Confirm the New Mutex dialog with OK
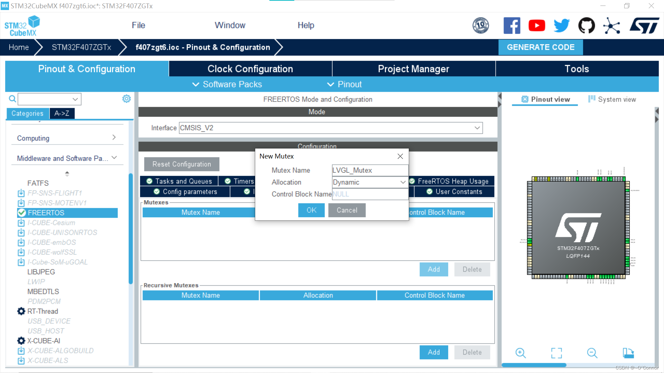The height and width of the screenshot is (373, 664). (x=311, y=210)
